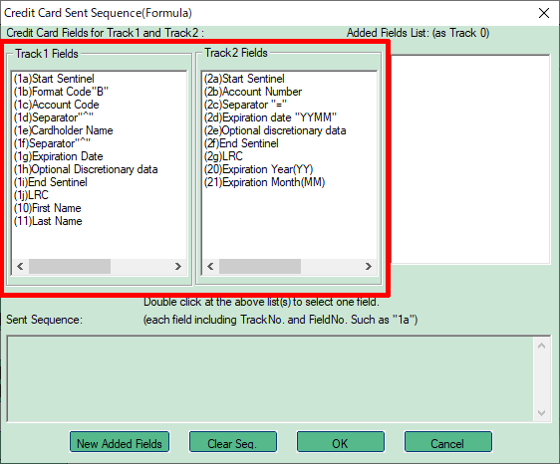Select (11)Last Name list entry
The image size is (560, 464).
[x=48, y=221]
